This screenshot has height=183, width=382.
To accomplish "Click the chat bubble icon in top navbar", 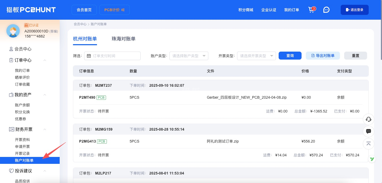I will pos(326,10).
